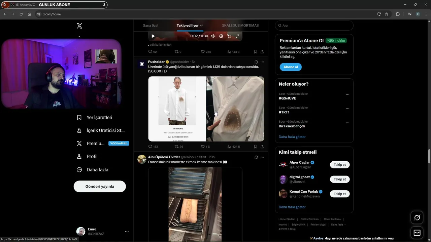The width and height of the screenshot is (431, 242).
Task: Open the Profil page
Action: (87, 157)
